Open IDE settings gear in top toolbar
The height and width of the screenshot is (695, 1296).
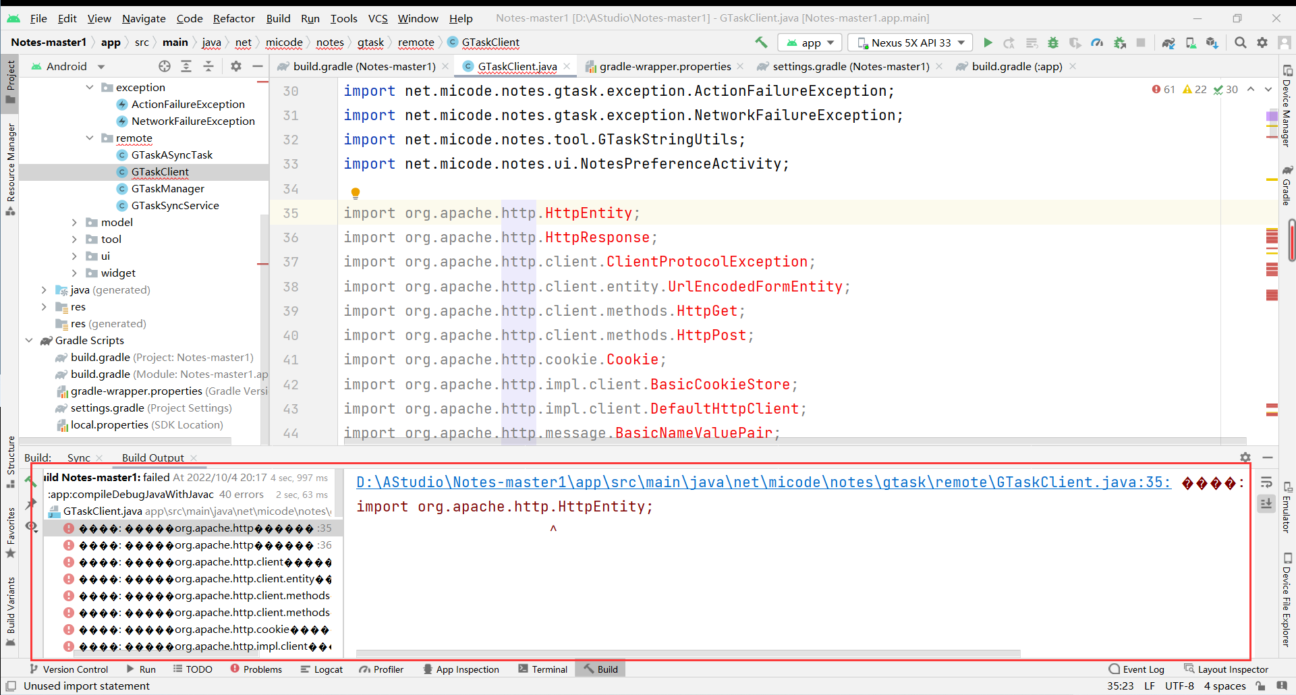pos(1262,43)
